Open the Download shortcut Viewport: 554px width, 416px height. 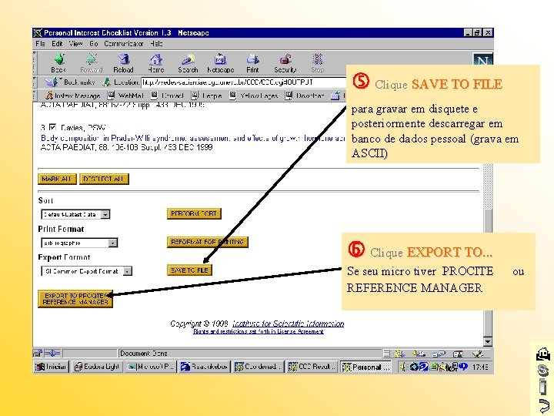[305, 96]
